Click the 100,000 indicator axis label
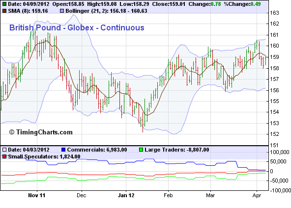Image resolution: width=291 pixels, height=208 pixels. [x=280, y=152]
